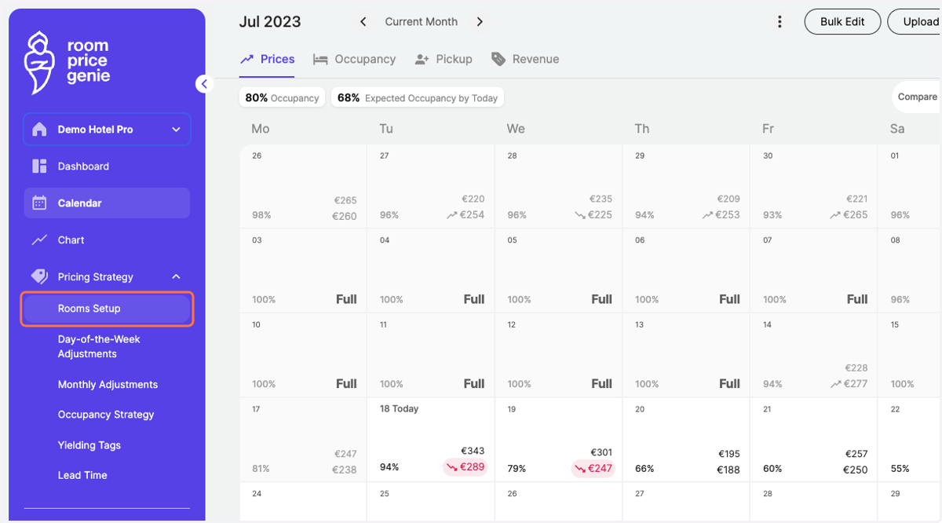Open Yielding Tags
The width and height of the screenshot is (942, 523).
(89, 445)
